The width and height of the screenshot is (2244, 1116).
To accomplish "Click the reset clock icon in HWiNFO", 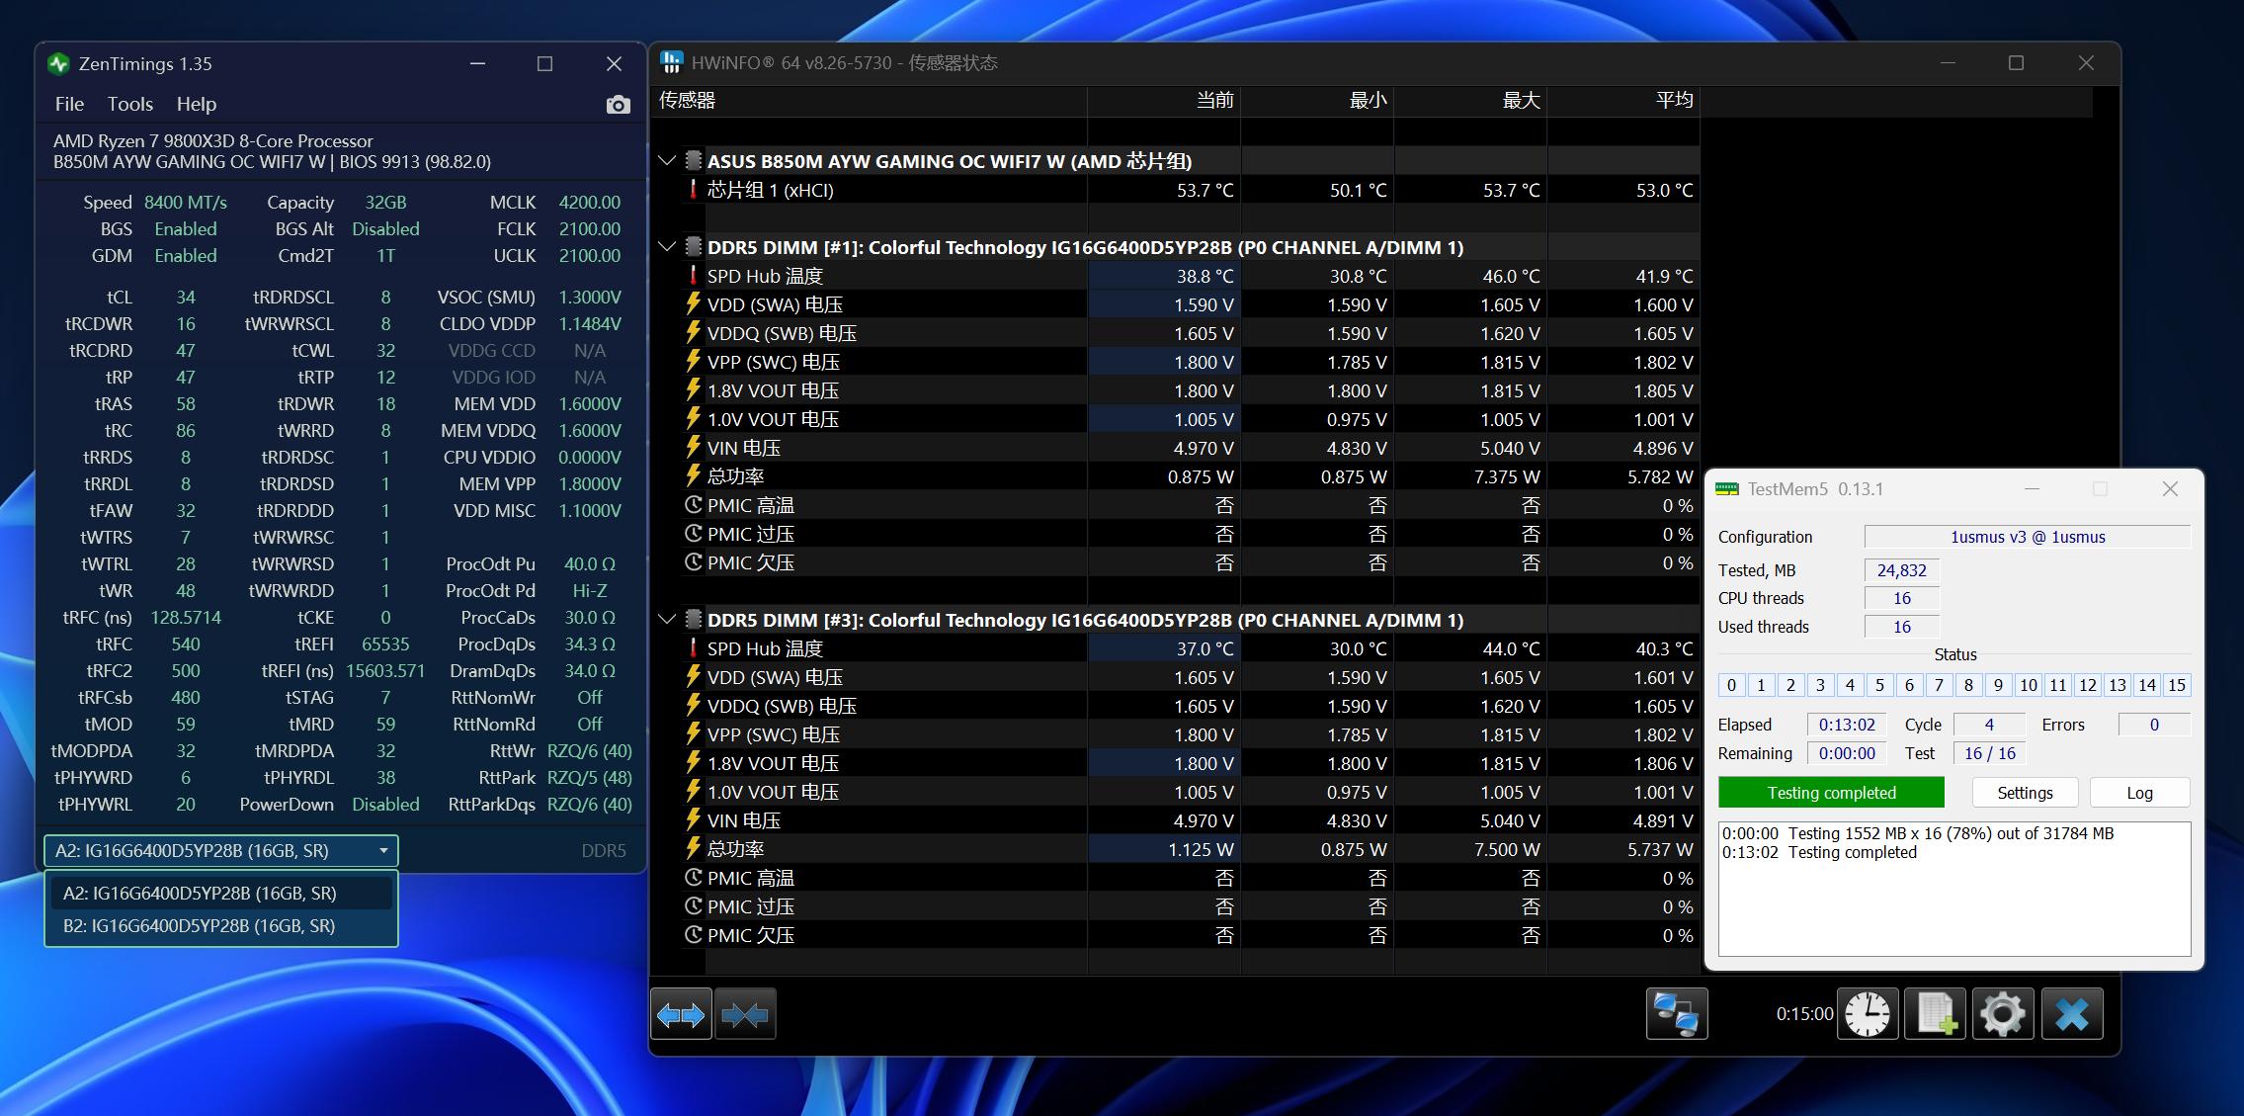I will pyautogui.click(x=1866, y=1013).
